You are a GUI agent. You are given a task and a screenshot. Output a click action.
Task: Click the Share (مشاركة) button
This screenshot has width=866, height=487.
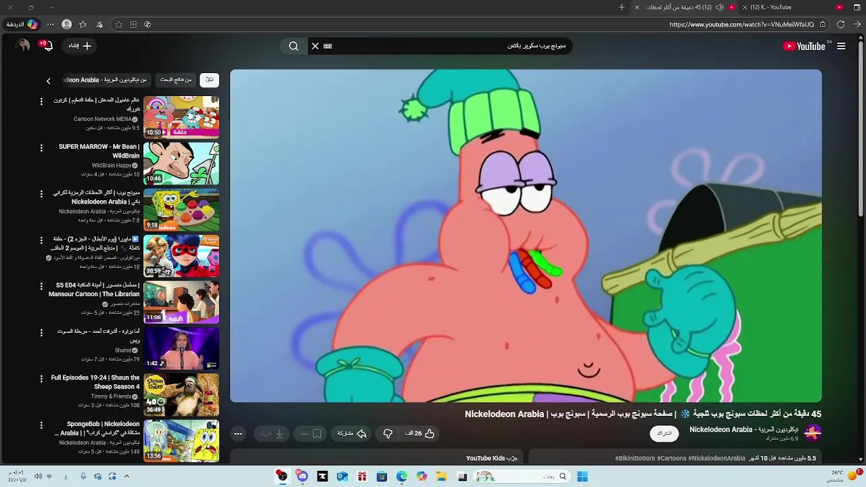(x=352, y=434)
